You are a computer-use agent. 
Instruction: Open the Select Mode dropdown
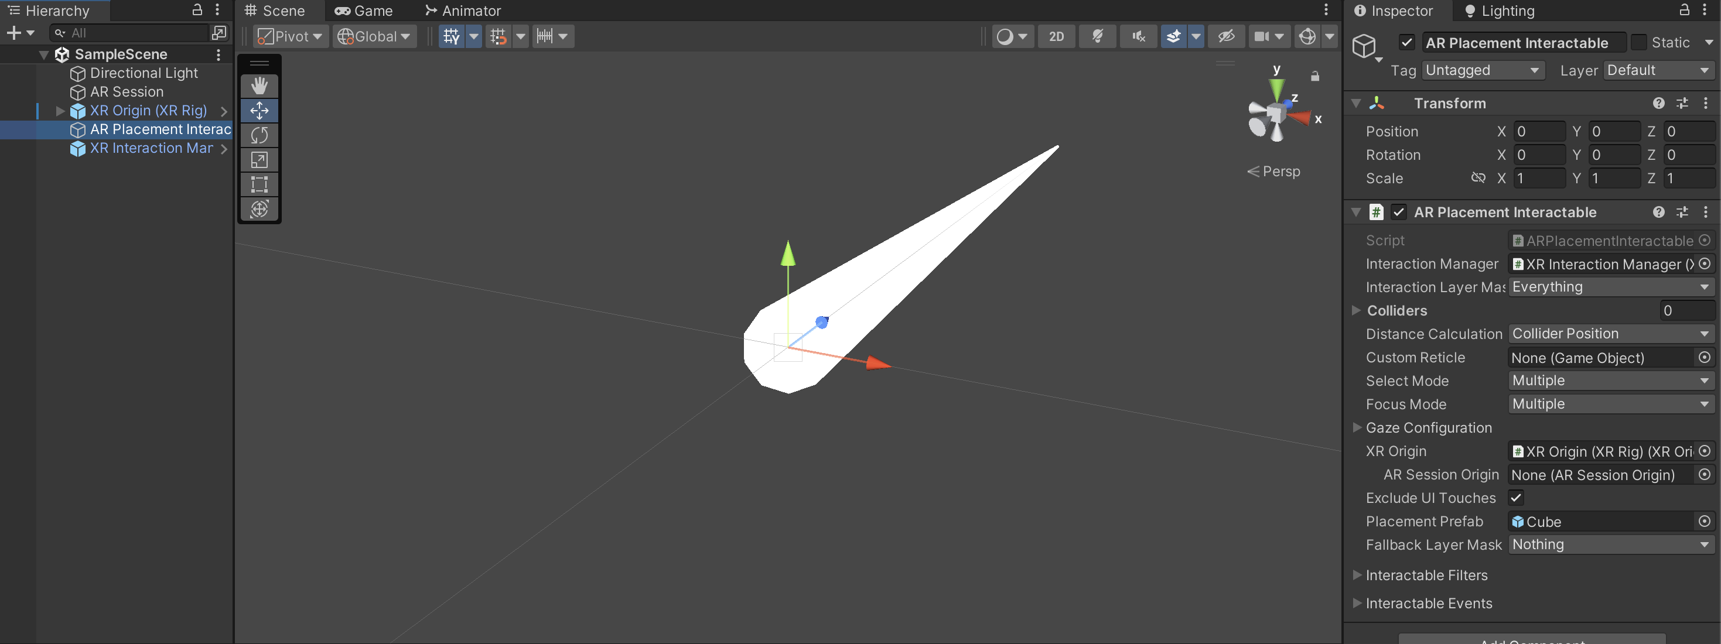(1610, 381)
